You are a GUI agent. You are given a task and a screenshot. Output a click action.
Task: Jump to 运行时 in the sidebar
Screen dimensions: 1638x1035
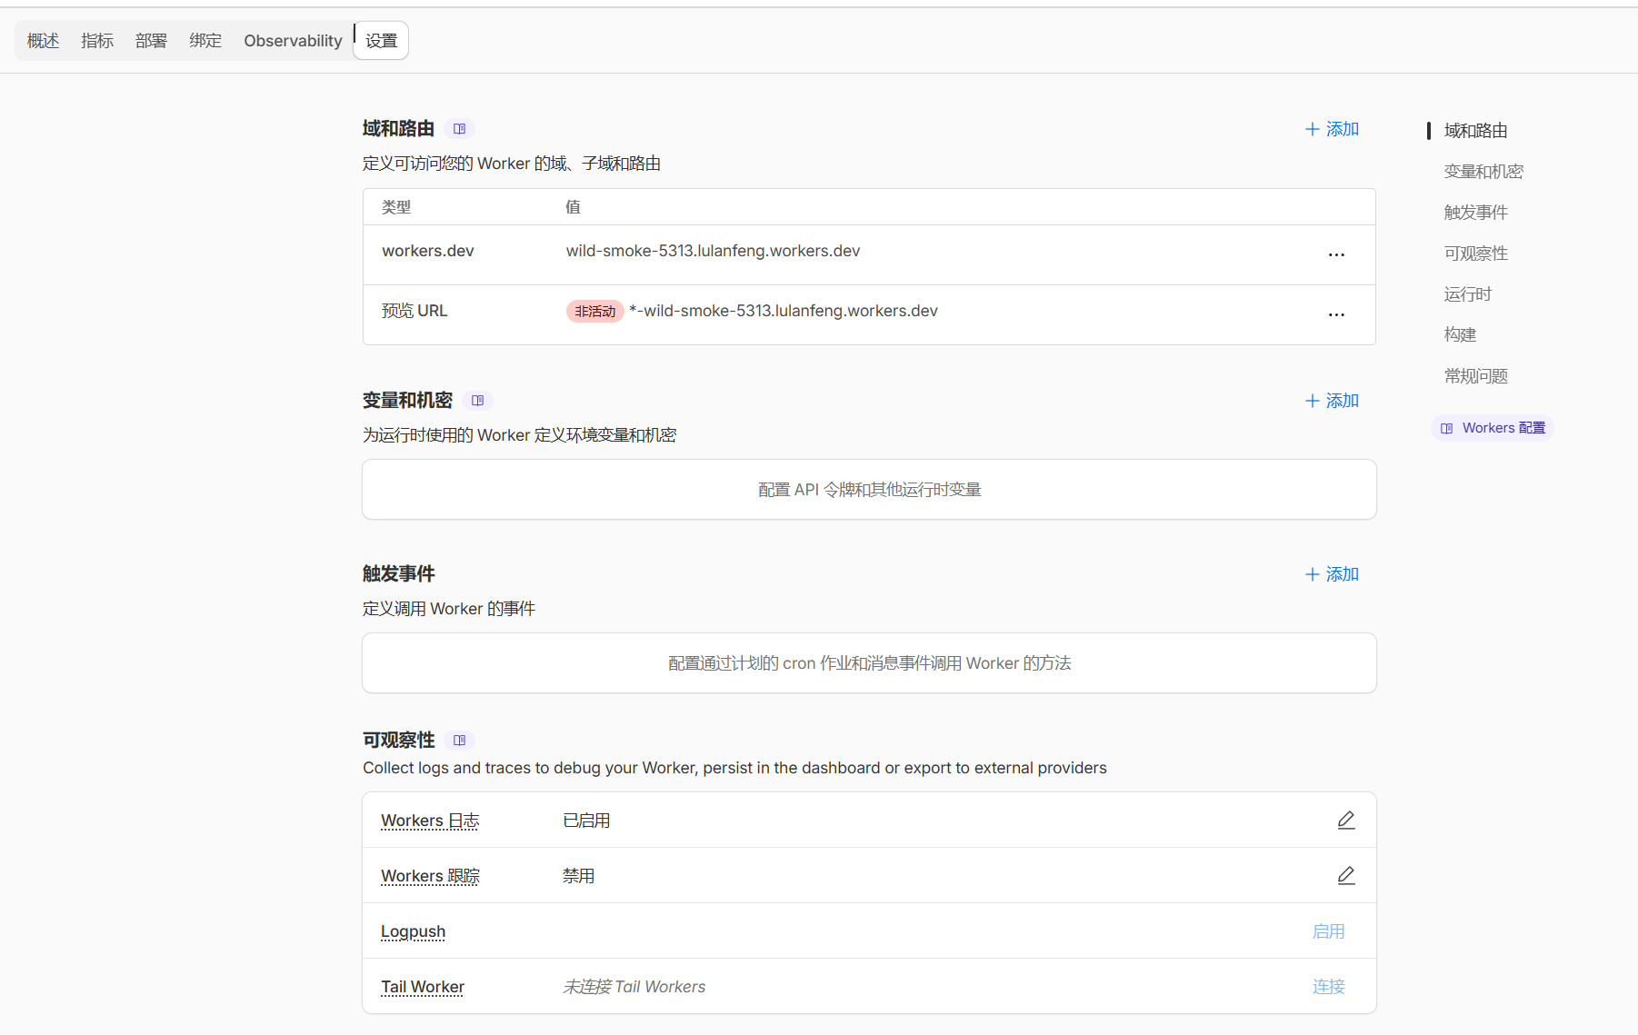pos(1467,294)
